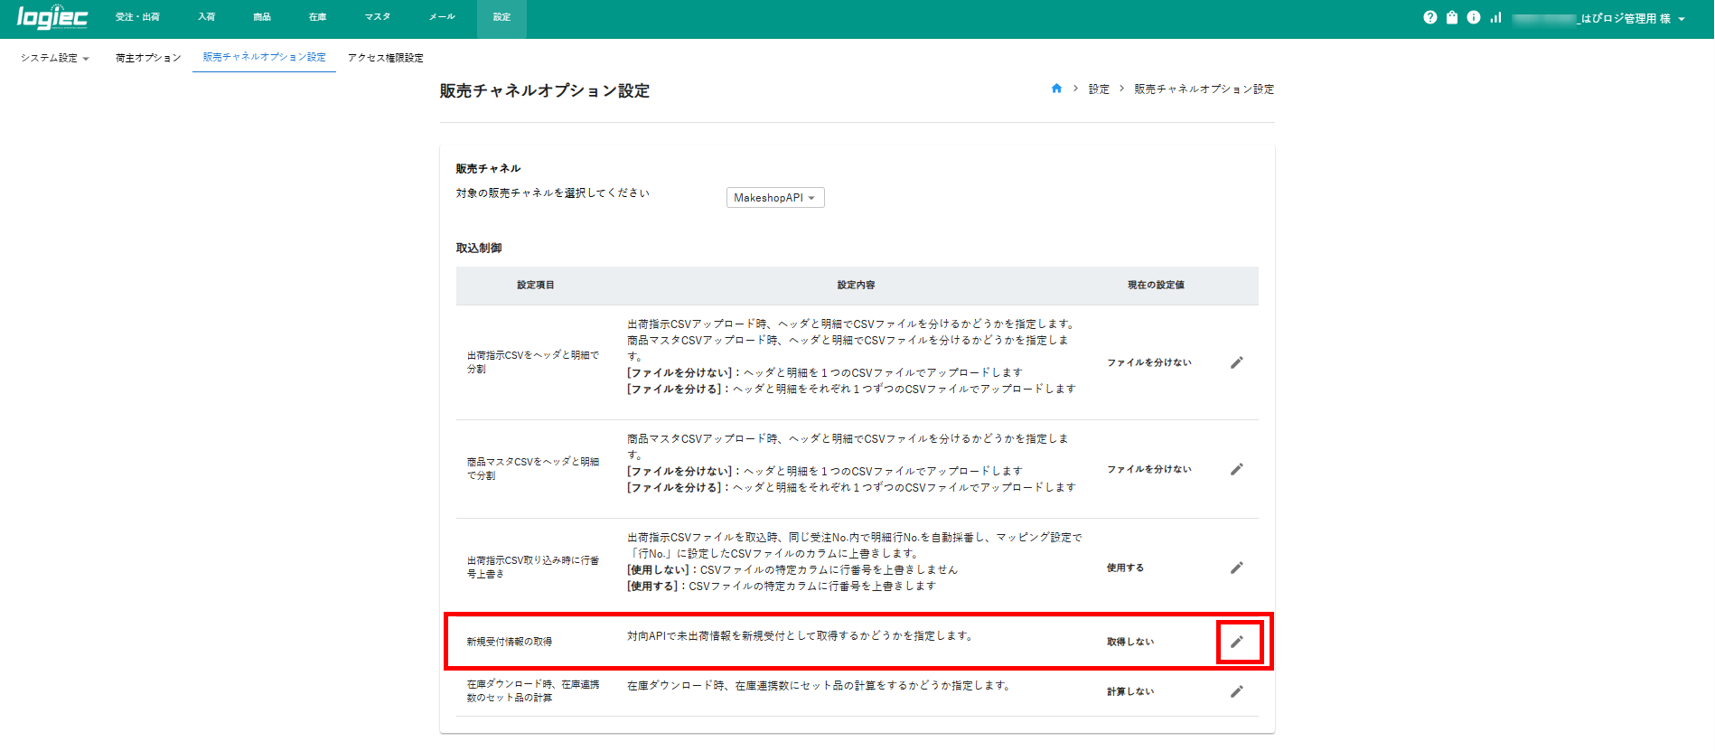This screenshot has width=1715, height=751.
Task: Edit 出荷指示CSV取り込み時に行番号上書き pencil icon
Action: 1237,568
